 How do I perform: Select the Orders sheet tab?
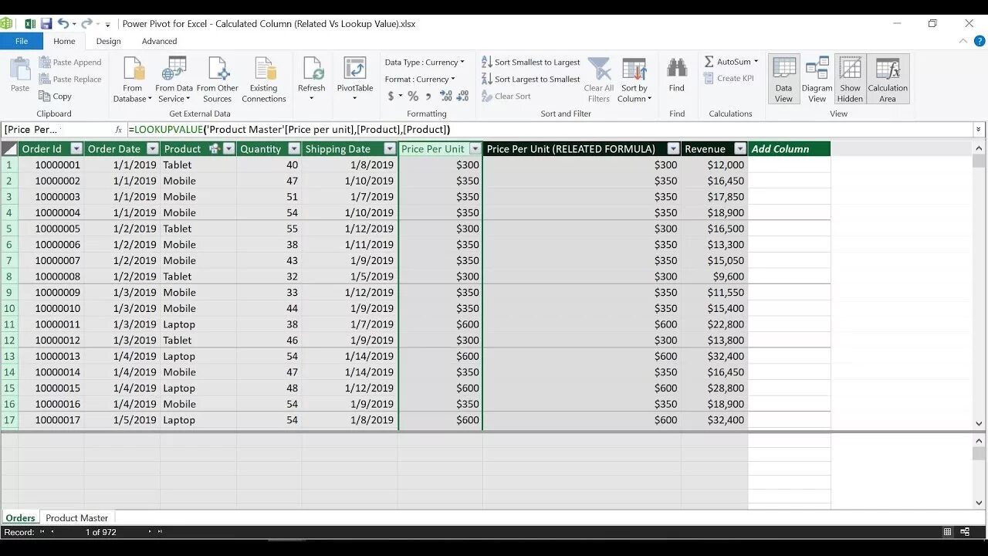20,518
